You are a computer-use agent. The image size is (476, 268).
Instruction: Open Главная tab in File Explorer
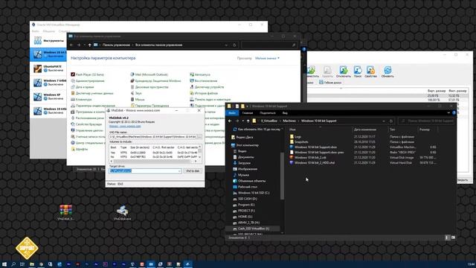point(248,112)
